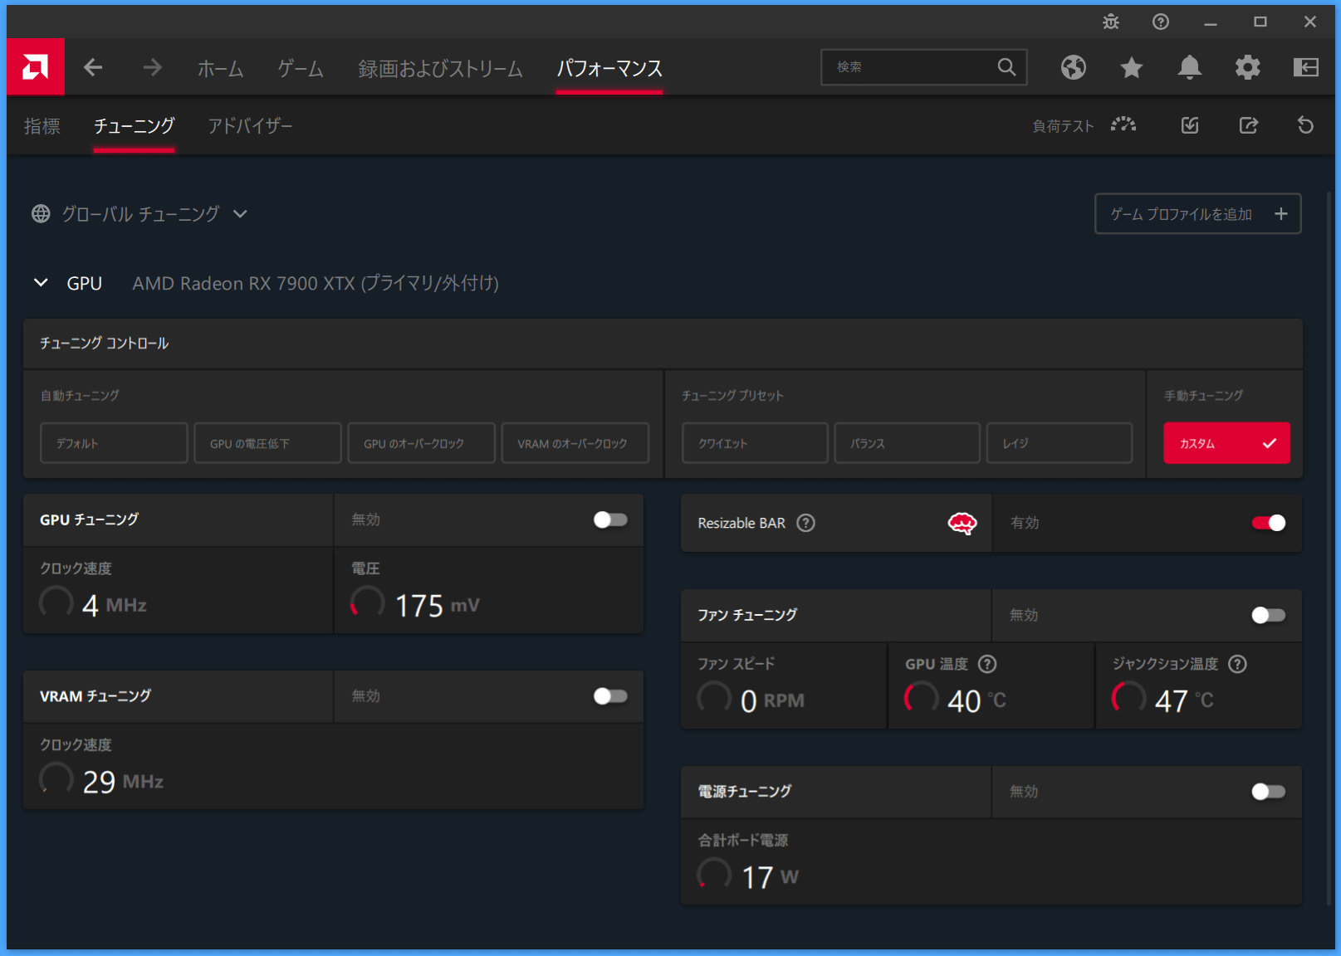Click the Resizable BAR help icon
The width and height of the screenshot is (1341, 956).
805,523
